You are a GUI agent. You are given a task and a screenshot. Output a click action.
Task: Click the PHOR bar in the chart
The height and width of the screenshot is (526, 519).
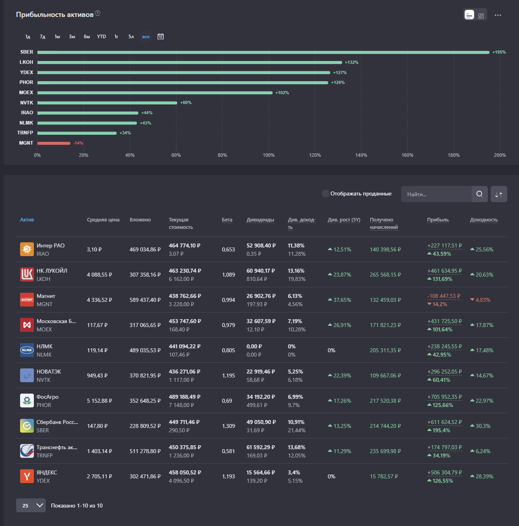click(183, 83)
